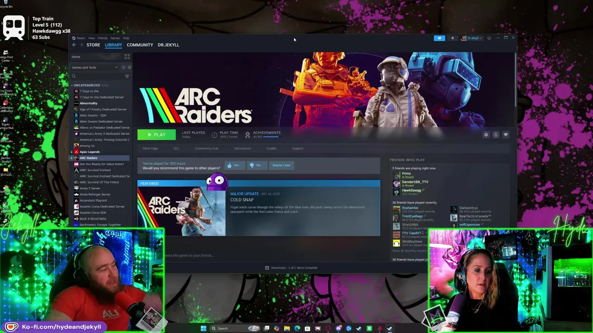The width and height of the screenshot is (593, 333).
Task: Open ARC Raiders manage settings gear
Action: (x=486, y=135)
